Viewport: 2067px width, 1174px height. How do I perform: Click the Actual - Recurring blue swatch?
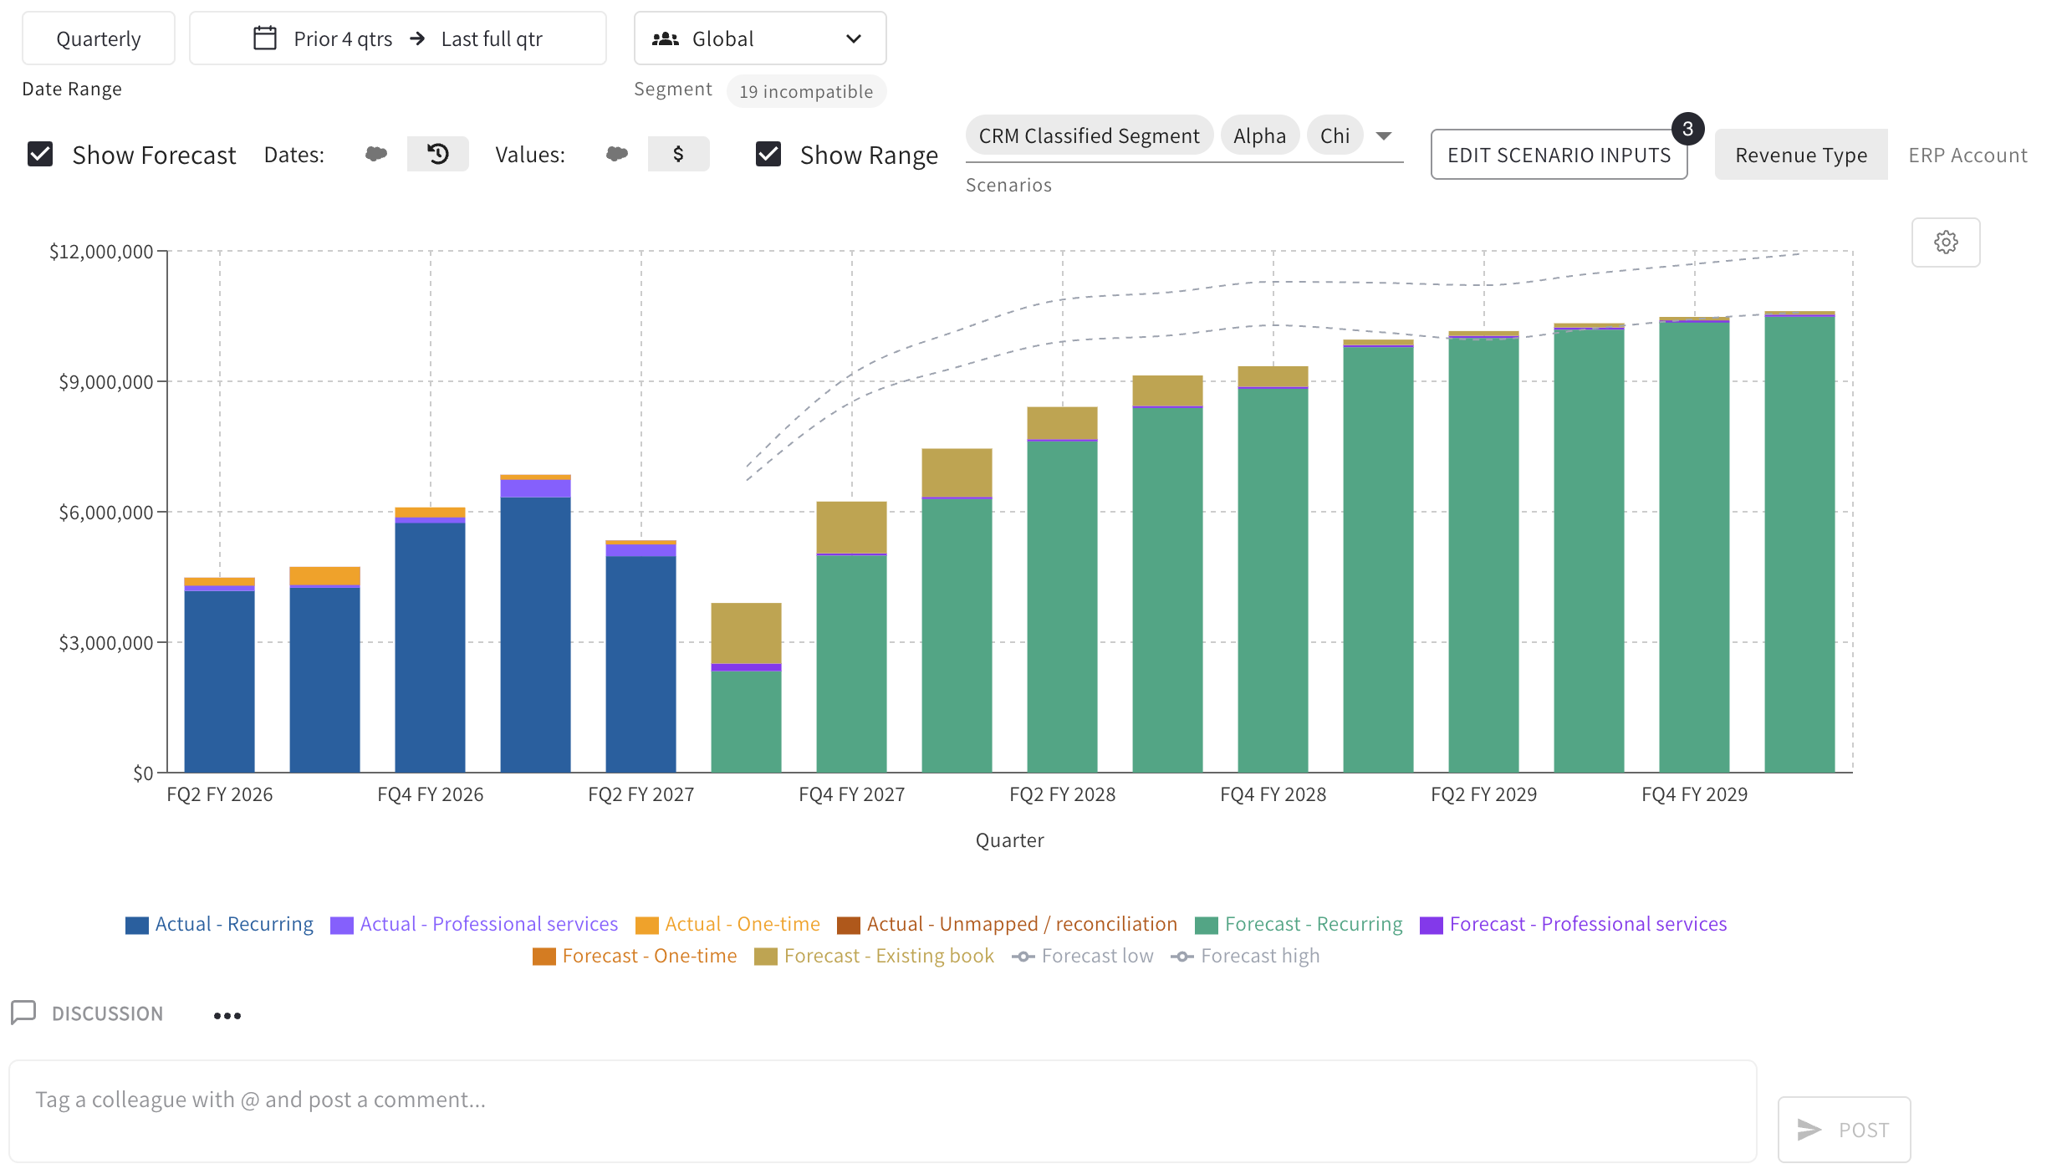[x=136, y=925]
